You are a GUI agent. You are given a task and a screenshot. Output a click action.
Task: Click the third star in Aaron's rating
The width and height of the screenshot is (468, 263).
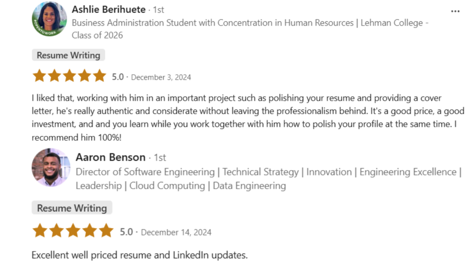point(73,231)
